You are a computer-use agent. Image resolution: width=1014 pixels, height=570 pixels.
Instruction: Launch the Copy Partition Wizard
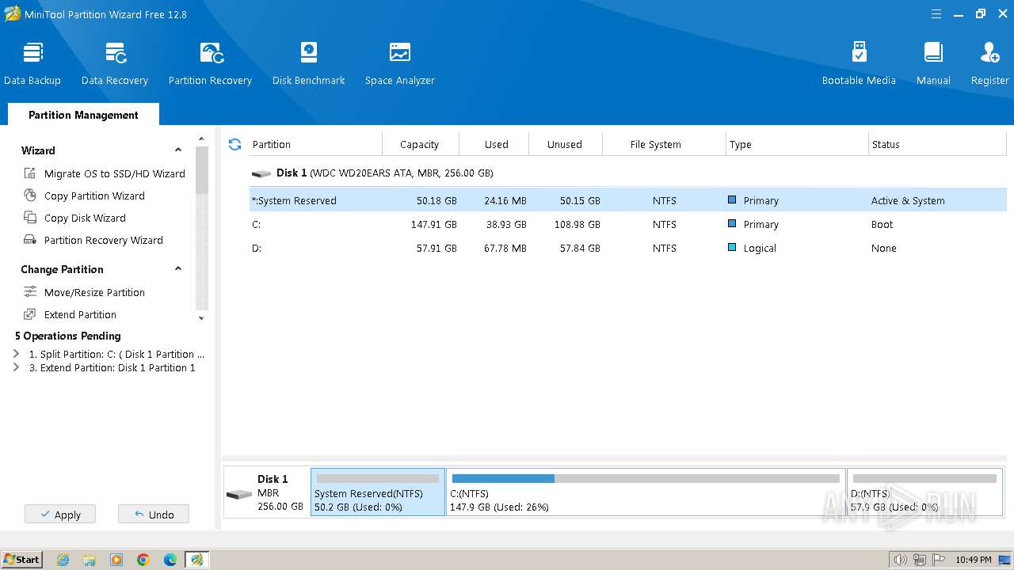coord(84,196)
